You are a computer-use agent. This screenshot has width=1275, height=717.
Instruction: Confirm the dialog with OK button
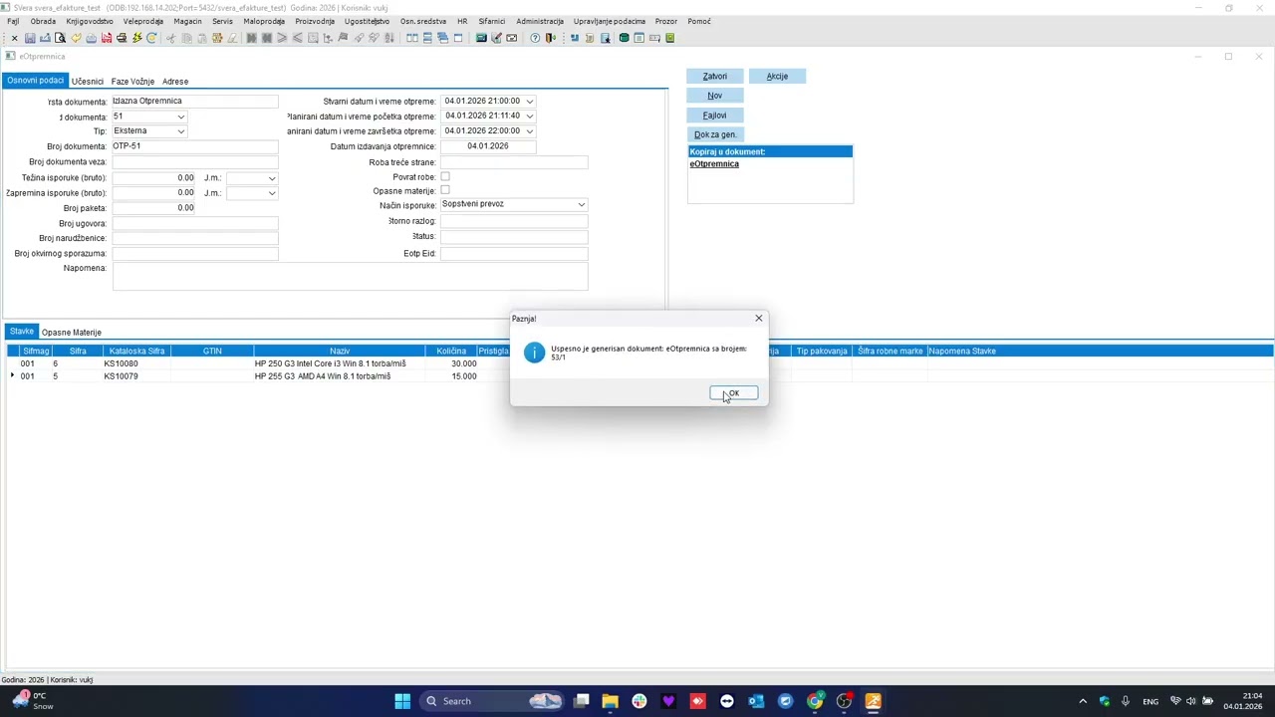[734, 393]
